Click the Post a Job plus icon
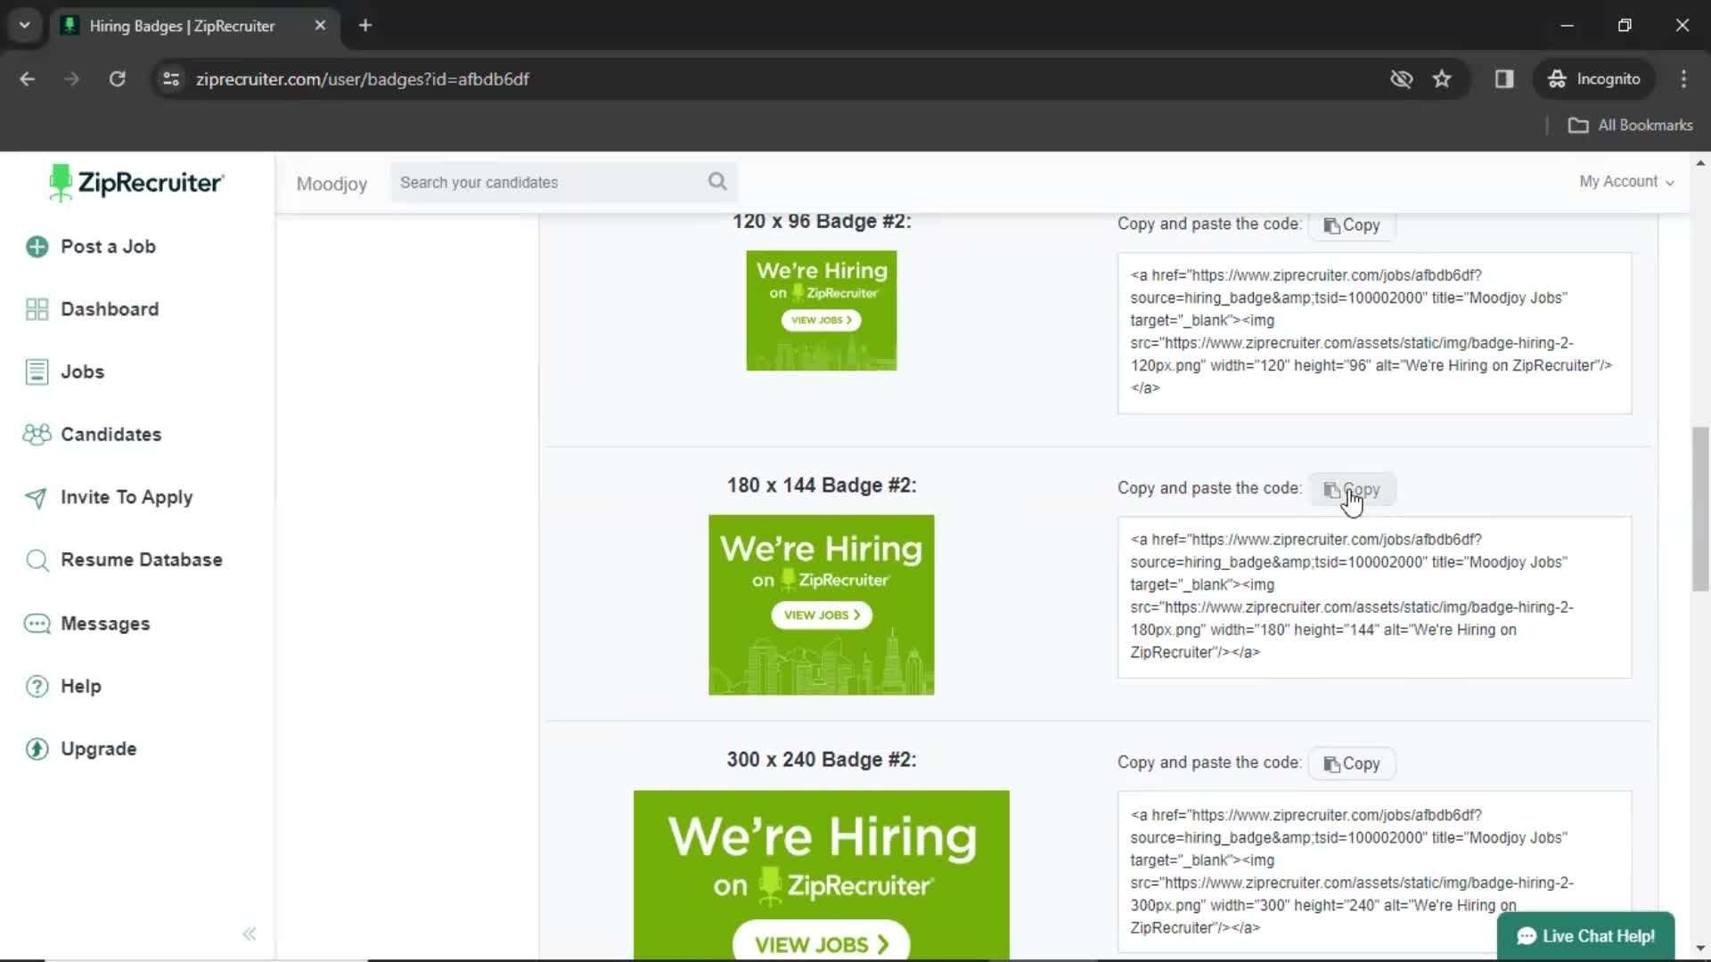This screenshot has height=962, width=1711. (x=37, y=247)
